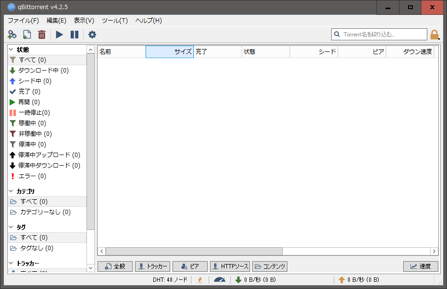
Task: Click the add torrent link toolbar icon
Action: coord(12,35)
